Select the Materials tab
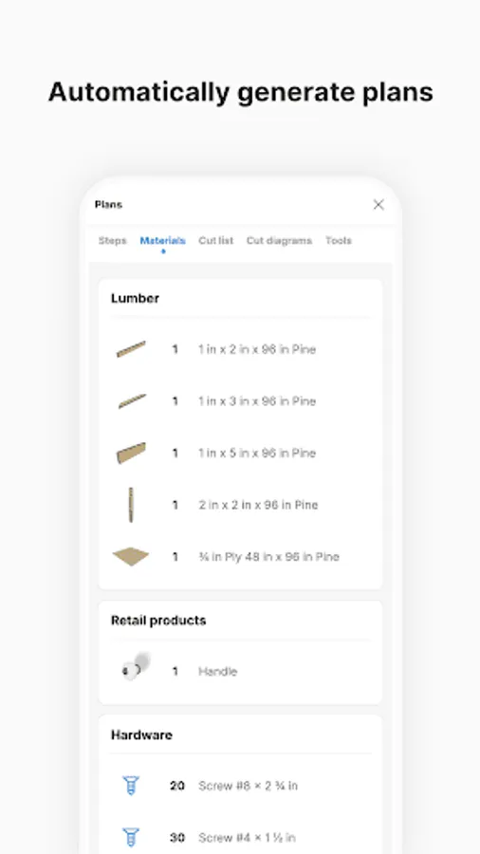The height and width of the screenshot is (854, 480). point(163,241)
